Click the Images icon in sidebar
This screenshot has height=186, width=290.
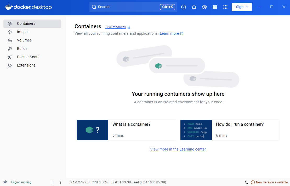tap(10, 32)
